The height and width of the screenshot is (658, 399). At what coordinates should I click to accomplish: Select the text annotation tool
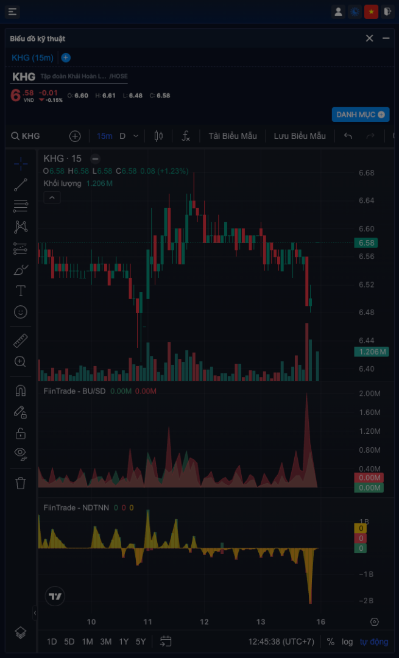coord(21,291)
